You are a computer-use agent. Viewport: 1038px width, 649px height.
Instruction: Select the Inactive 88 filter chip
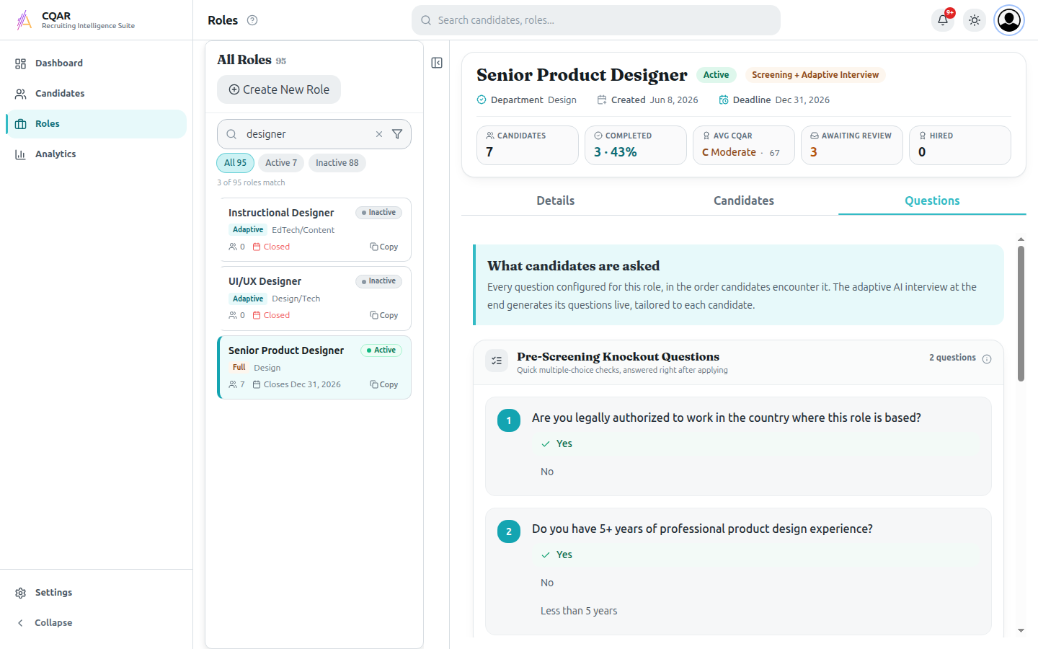click(x=337, y=163)
